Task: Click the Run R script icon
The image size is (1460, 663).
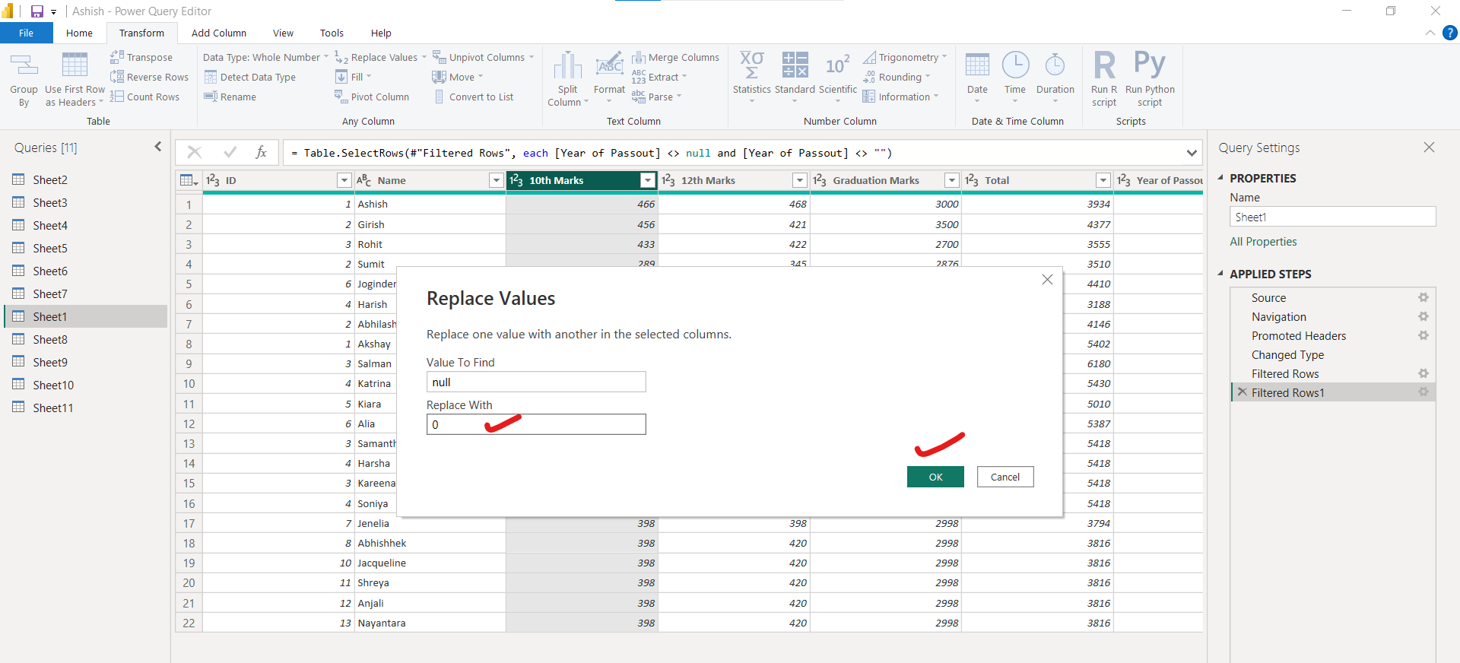Action: click(1104, 66)
